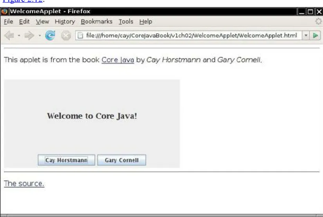
Task: Reload the page with the refresh icon
Action: [x=50, y=35]
